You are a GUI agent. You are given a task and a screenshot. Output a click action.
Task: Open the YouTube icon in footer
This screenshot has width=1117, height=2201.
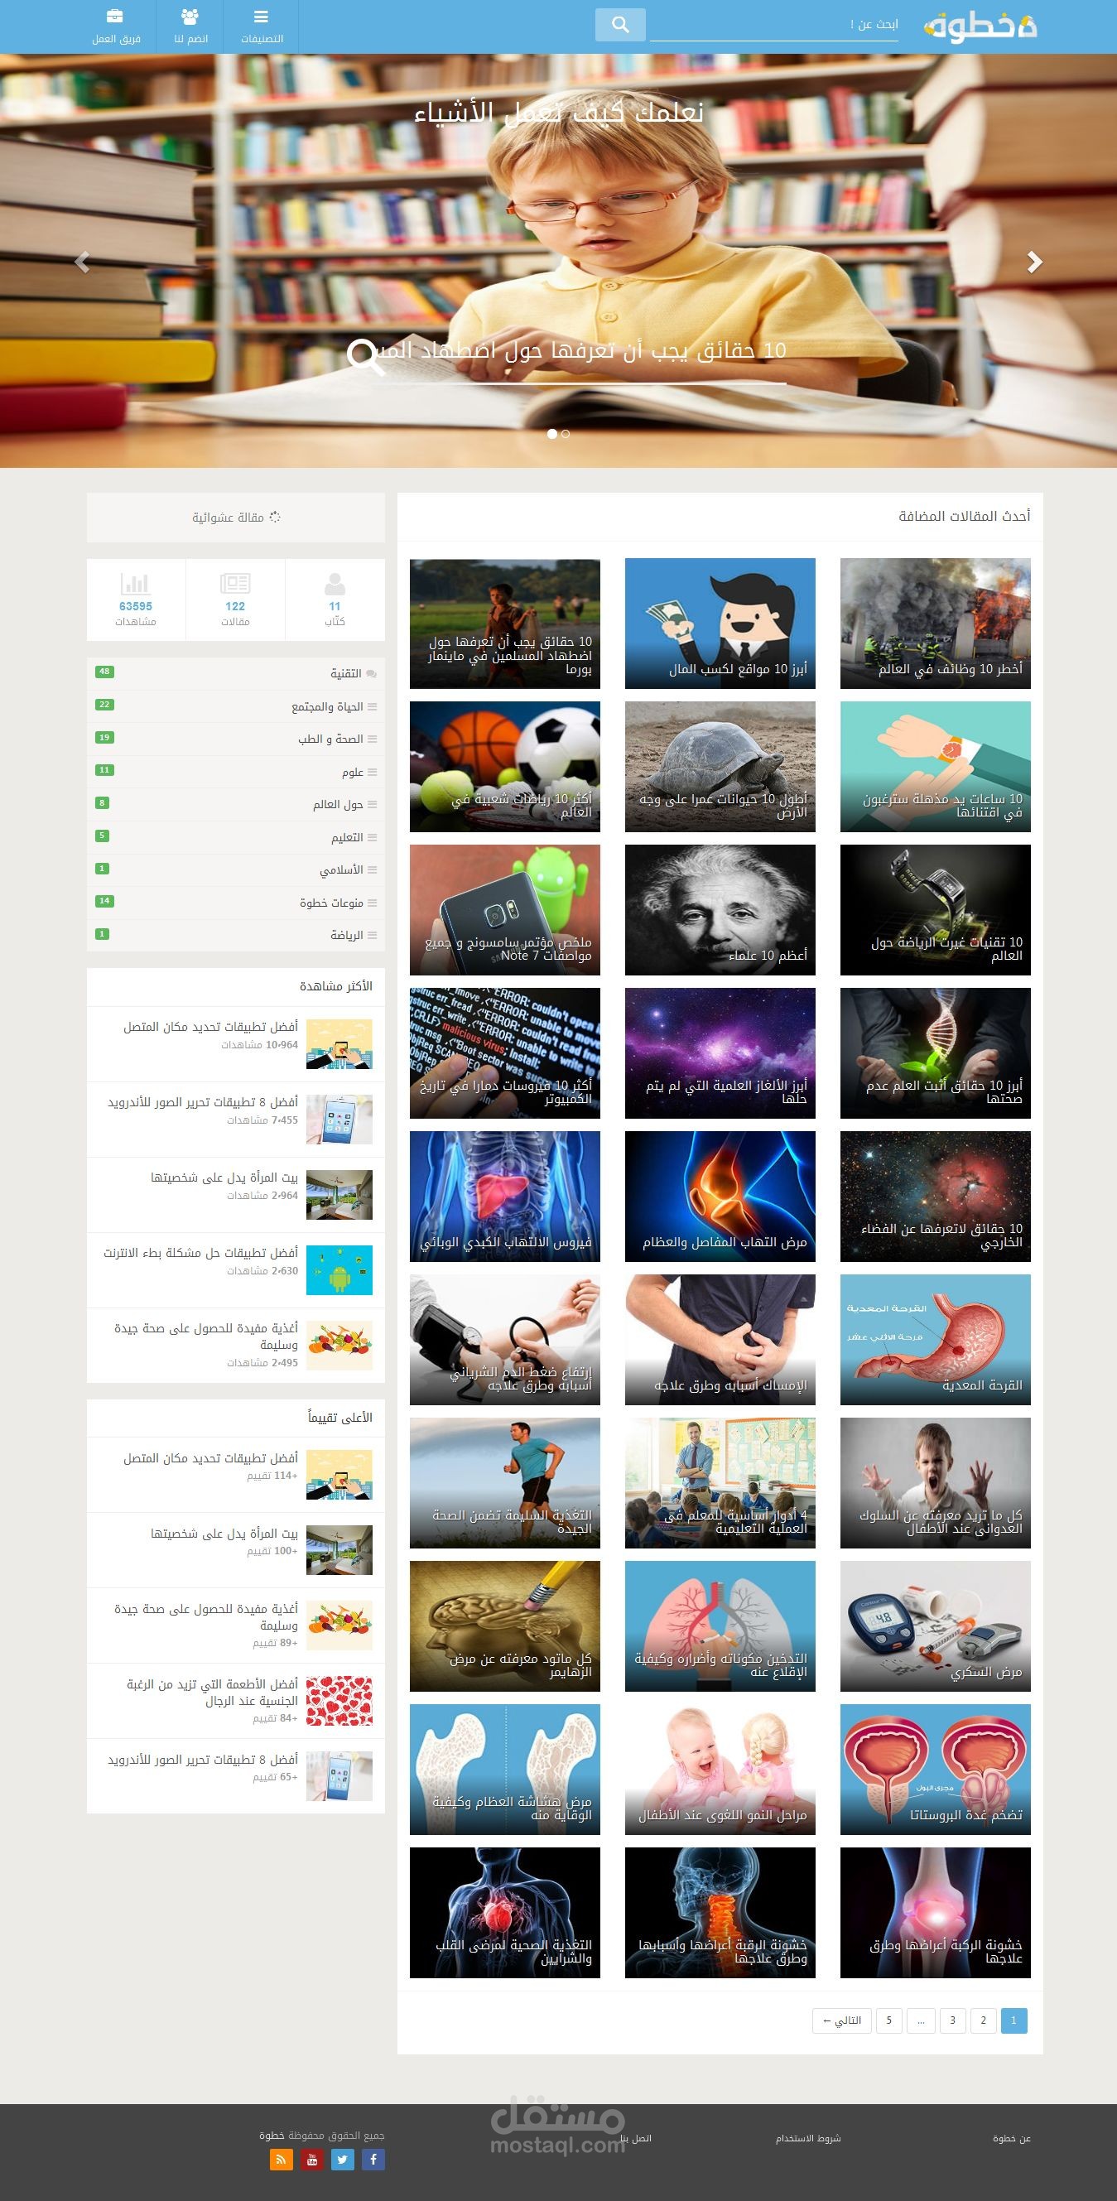click(x=312, y=2159)
